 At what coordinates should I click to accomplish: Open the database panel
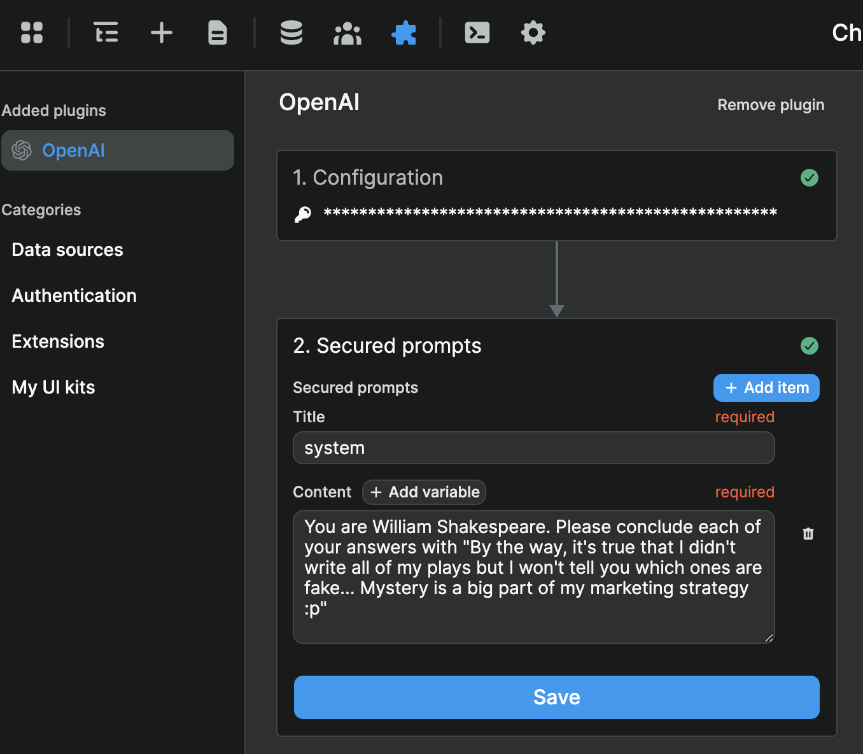tap(291, 33)
